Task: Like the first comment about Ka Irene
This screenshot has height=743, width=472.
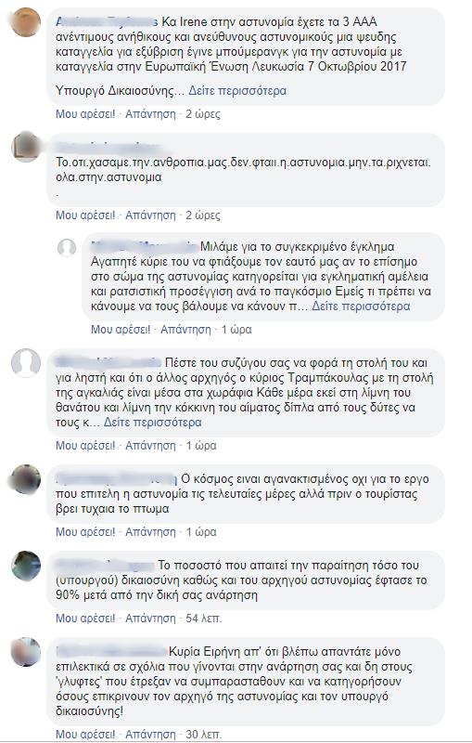Action: click(85, 113)
